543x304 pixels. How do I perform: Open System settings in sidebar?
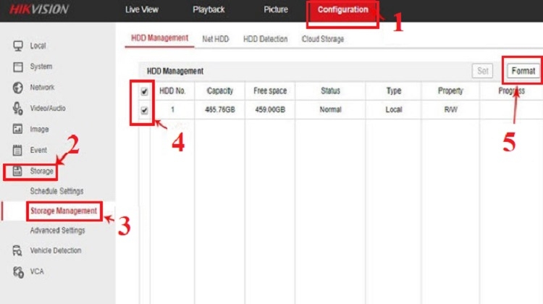[41, 67]
